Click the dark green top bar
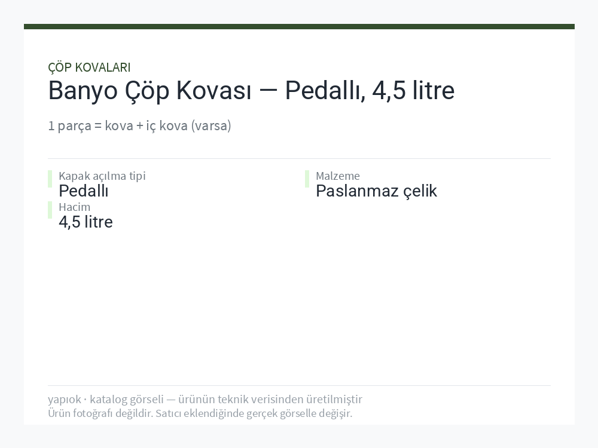Image resolution: width=598 pixels, height=448 pixels. [x=299, y=27]
